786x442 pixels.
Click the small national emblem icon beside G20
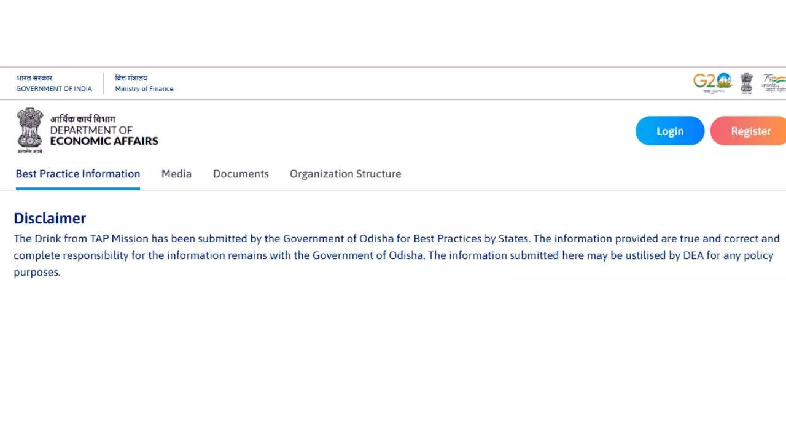point(746,83)
